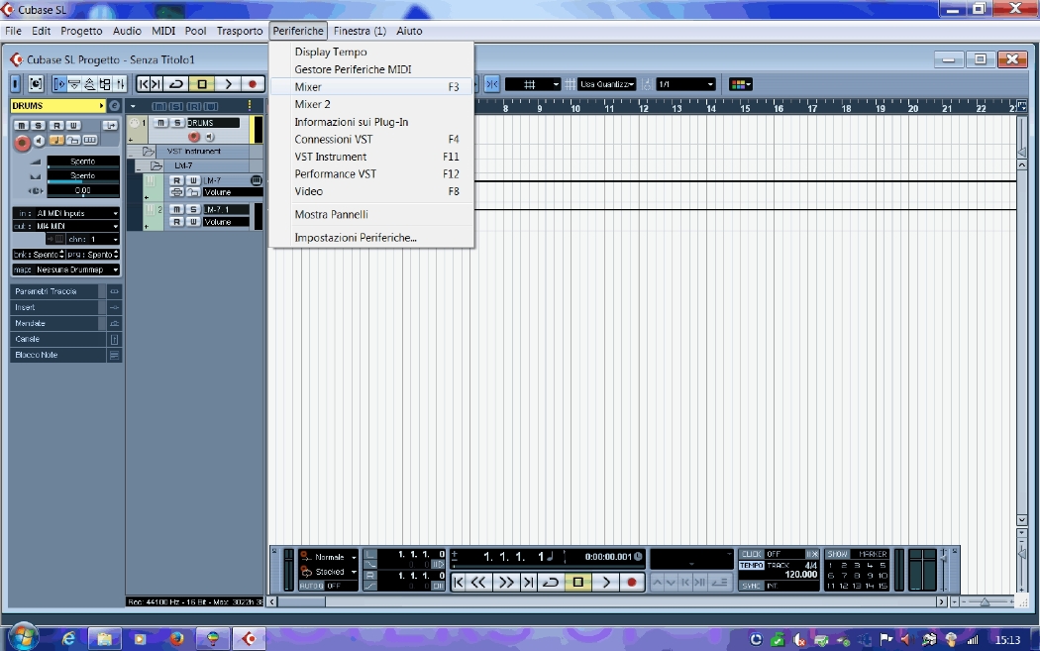Adjust inspector pan slider 0.00
Viewport: 1040px width, 651px height.
(83, 190)
